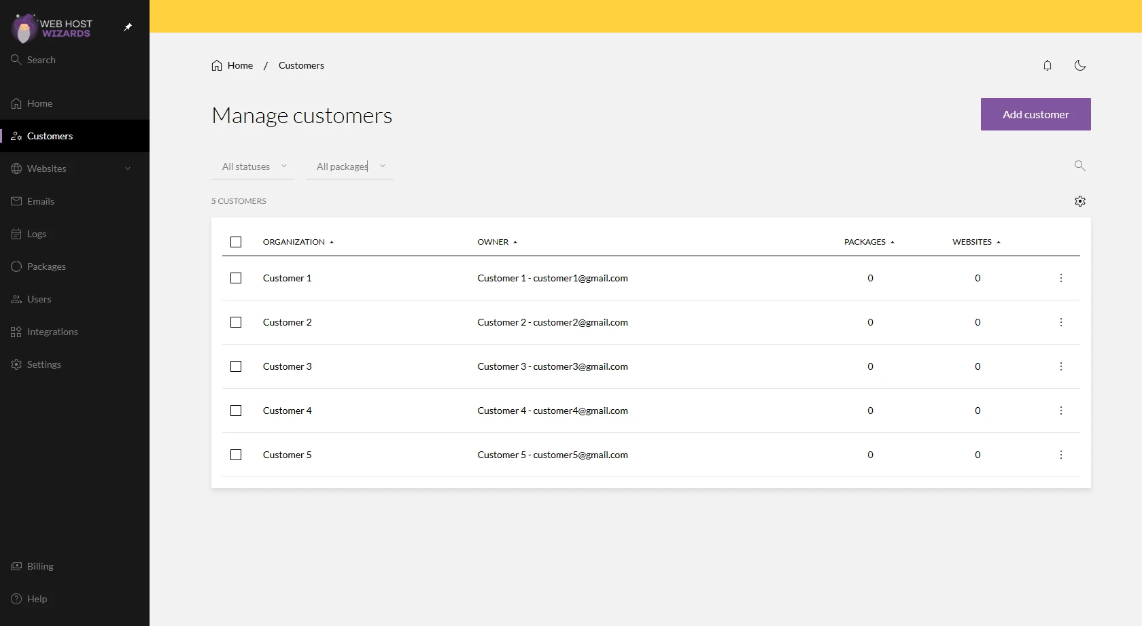
Task: Open the Customer 2 organization
Action: [x=287, y=322]
